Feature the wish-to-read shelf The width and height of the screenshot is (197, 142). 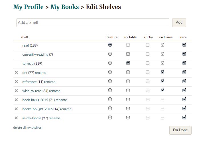click(110, 90)
